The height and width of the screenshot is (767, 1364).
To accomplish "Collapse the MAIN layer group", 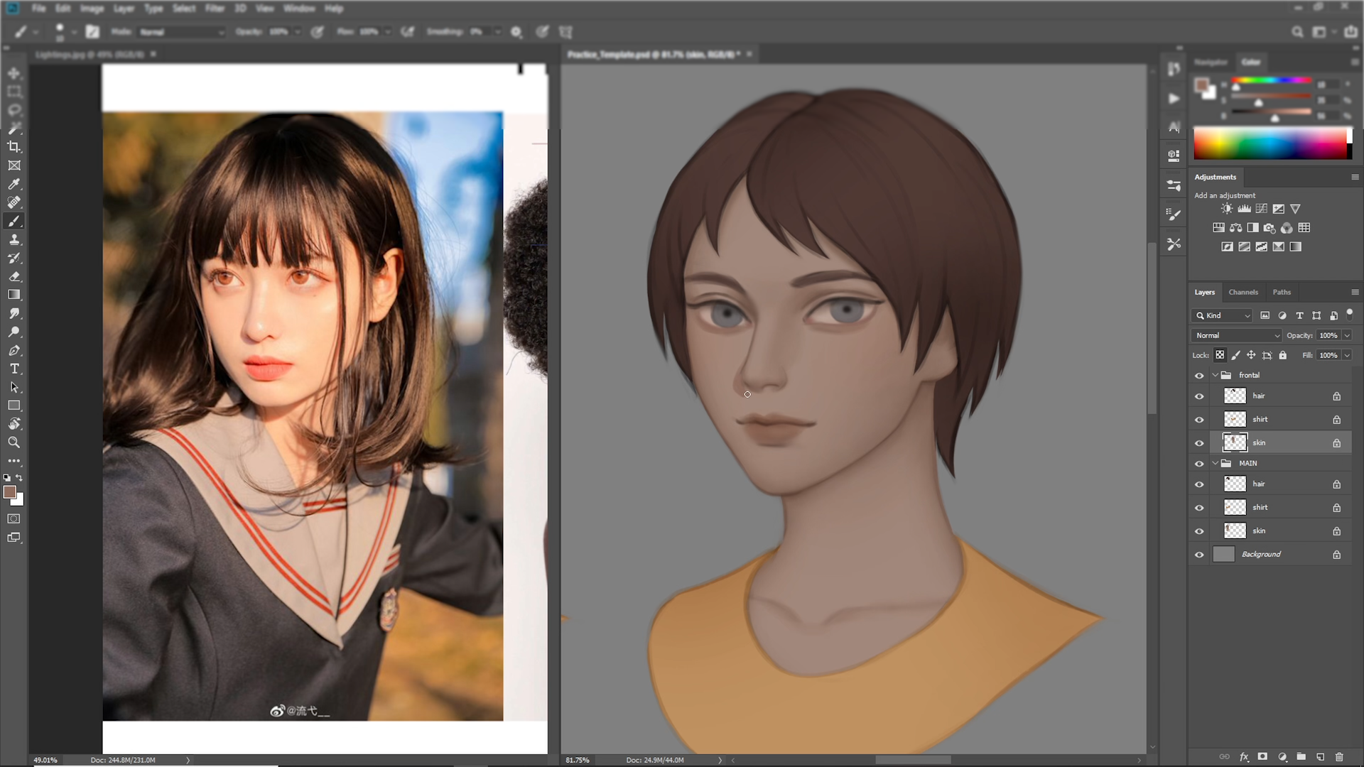I will tap(1216, 463).
